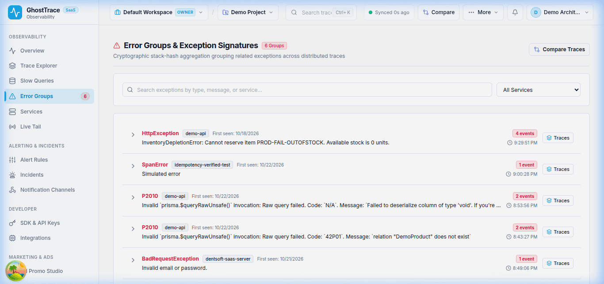Click the clock icon next to 8:49:06 PM
The height and width of the screenshot is (284, 604).
(509, 268)
